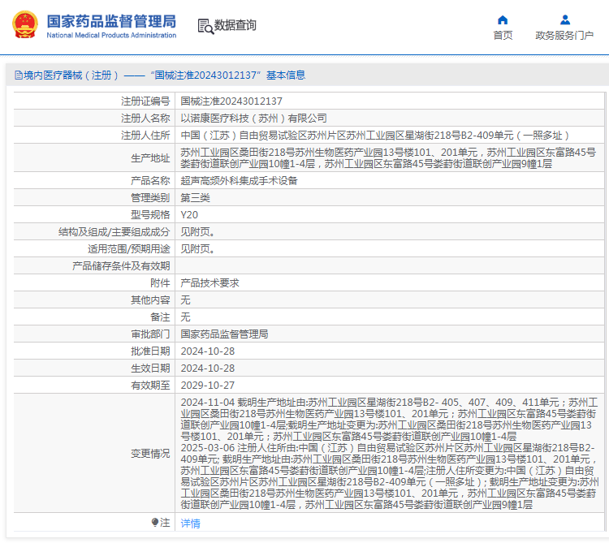Select model value Y20
This screenshot has width=609, height=543.
[x=189, y=215]
